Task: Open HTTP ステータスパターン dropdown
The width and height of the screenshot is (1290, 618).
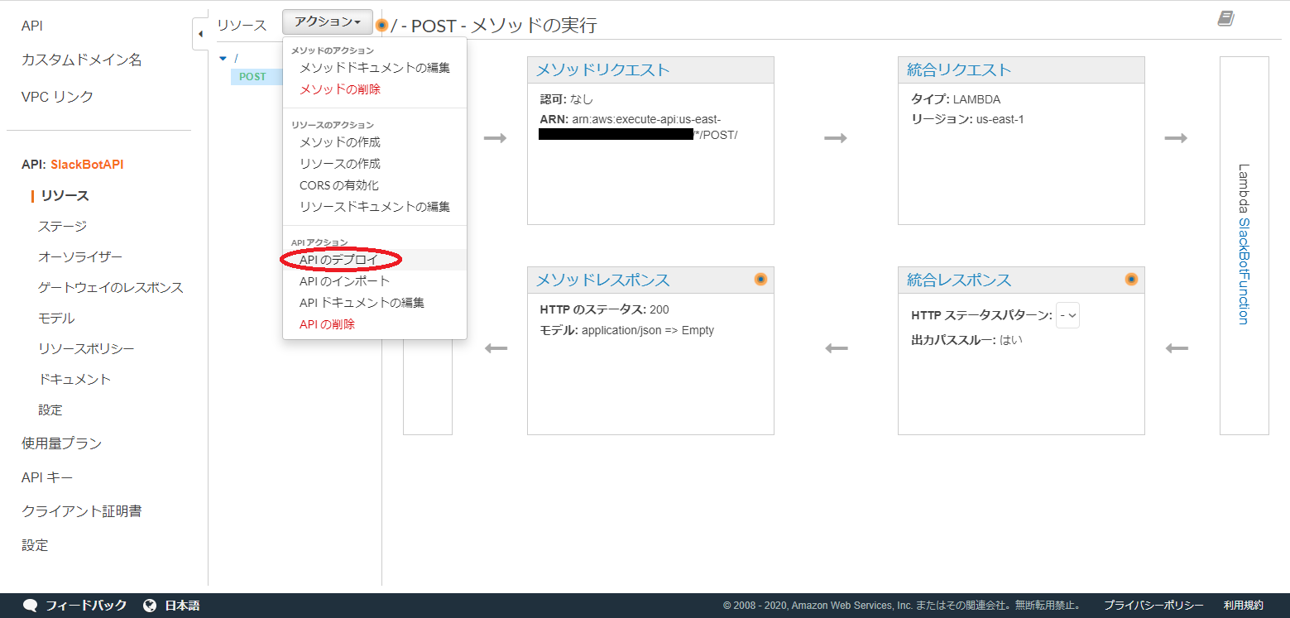Action: [1067, 315]
